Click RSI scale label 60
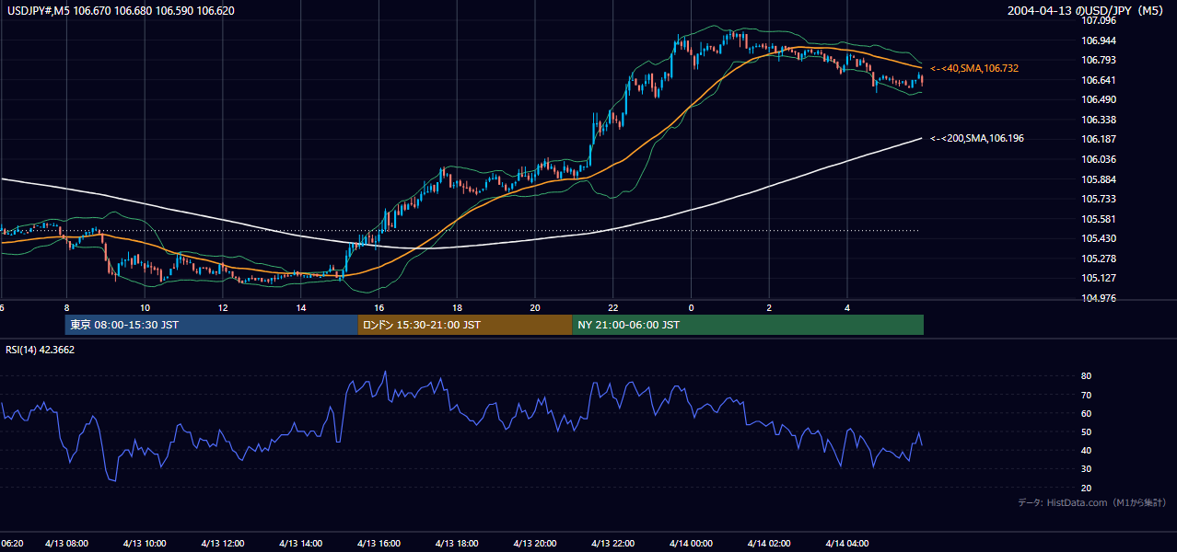This screenshot has width=1177, height=552. tap(1086, 413)
